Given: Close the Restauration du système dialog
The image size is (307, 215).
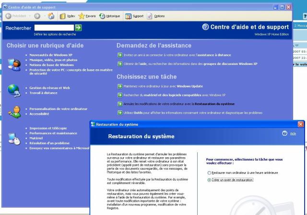Looking at the screenshot, I should [x=301, y=124].
